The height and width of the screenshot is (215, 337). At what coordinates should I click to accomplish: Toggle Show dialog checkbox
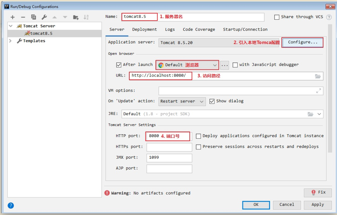[212, 101]
